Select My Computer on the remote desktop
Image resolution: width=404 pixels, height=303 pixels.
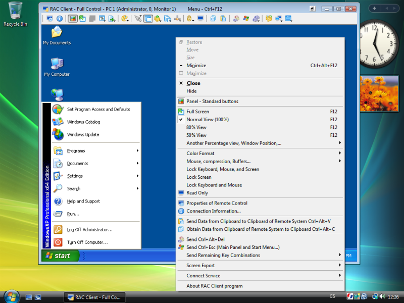point(57,67)
